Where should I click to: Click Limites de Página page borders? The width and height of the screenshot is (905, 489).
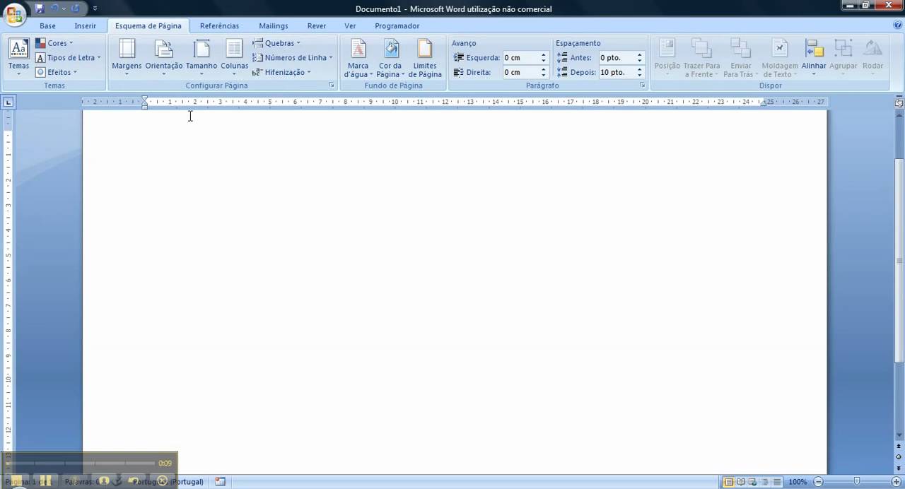click(425, 58)
